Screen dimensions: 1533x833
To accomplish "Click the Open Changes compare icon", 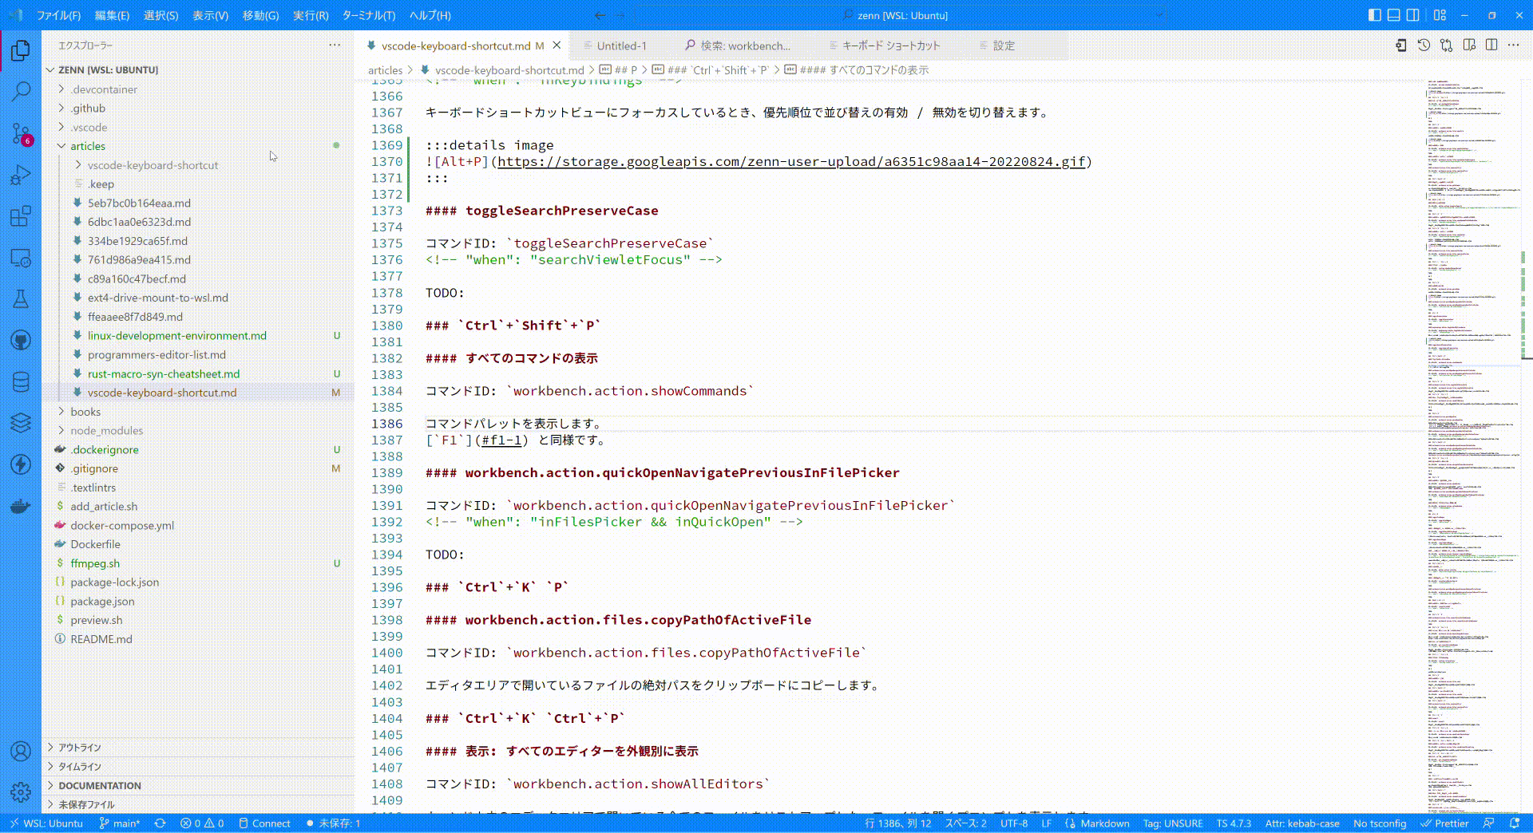I will [x=1446, y=45].
